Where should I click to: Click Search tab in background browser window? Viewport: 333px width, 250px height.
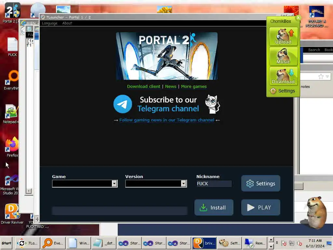click(x=314, y=50)
